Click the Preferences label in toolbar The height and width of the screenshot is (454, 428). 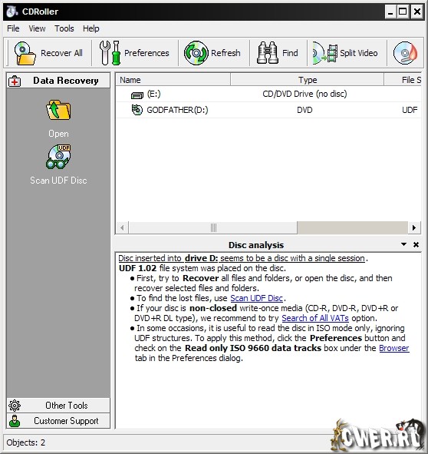tap(147, 53)
